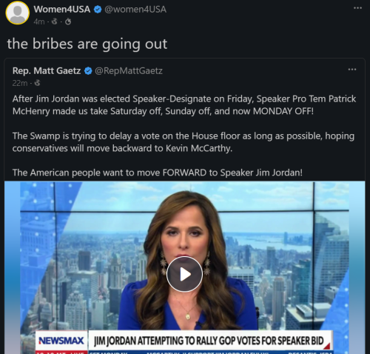
Task: Visit the @women4USA handle link
Action: tap(135, 10)
